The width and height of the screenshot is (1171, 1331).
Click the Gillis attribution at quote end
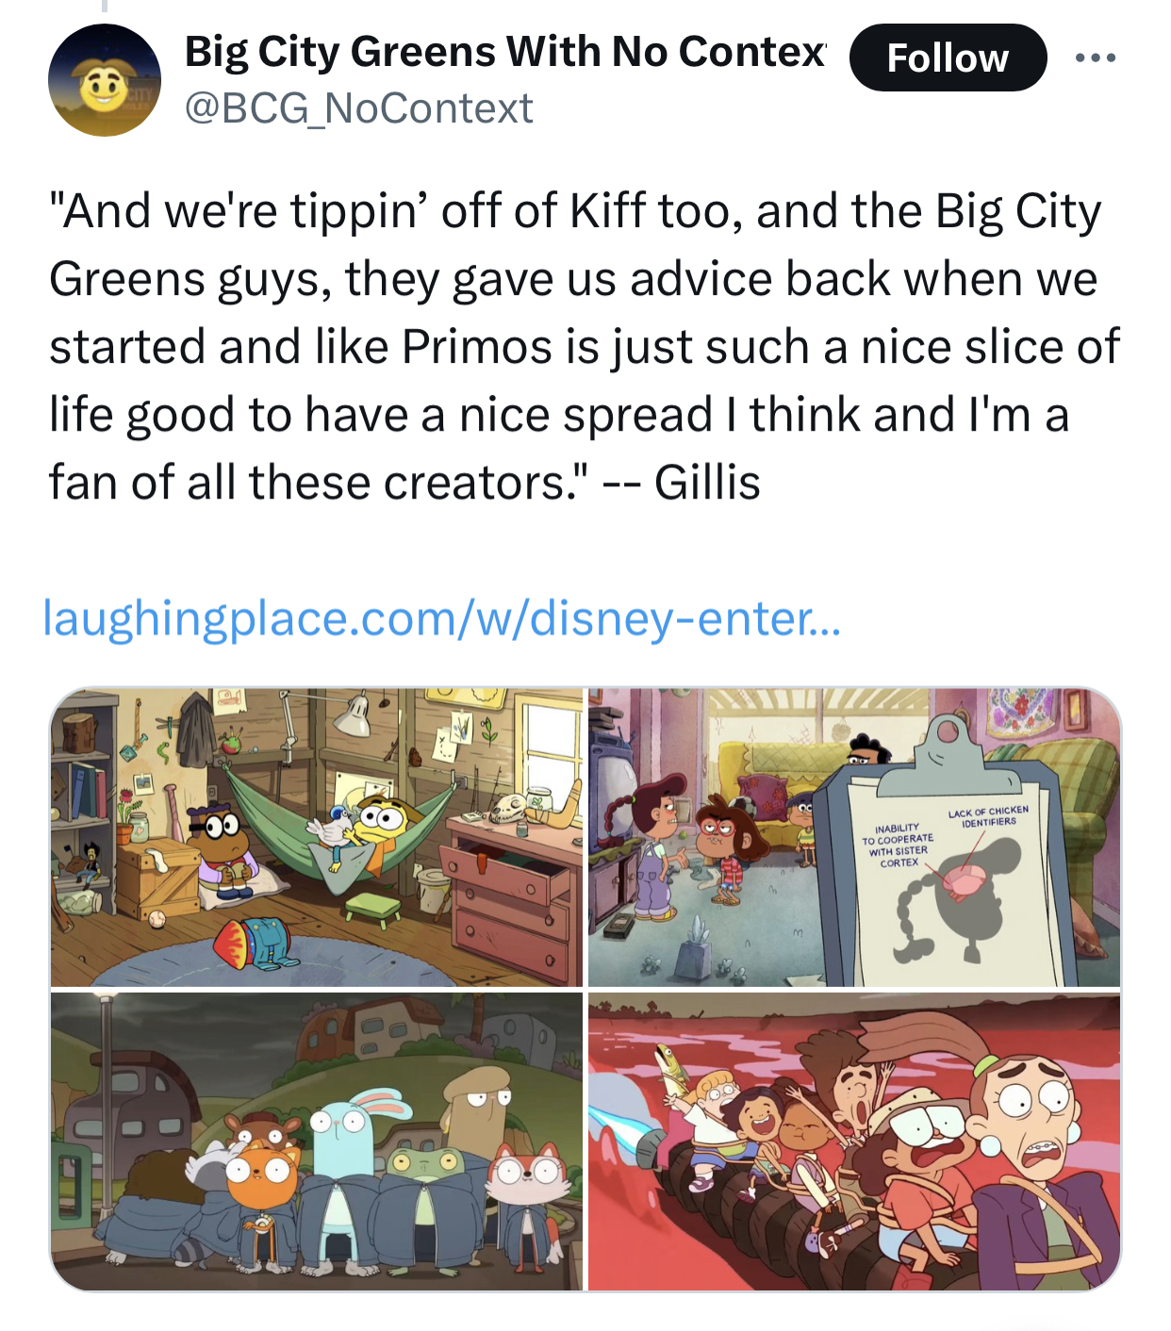[707, 483]
